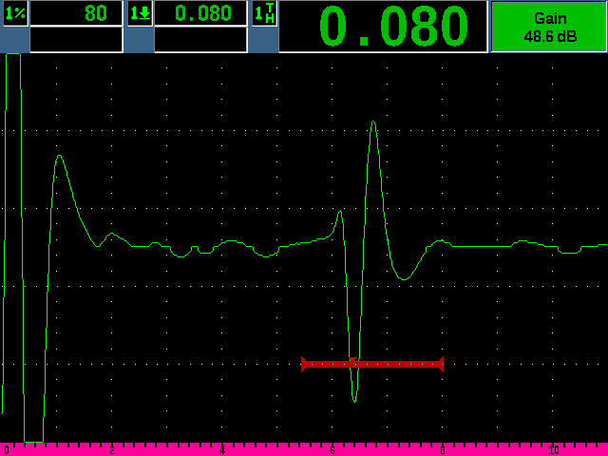Click the gate 1 amplitude percent icon
The height and width of the screenshot is (456, 608).
14,13
